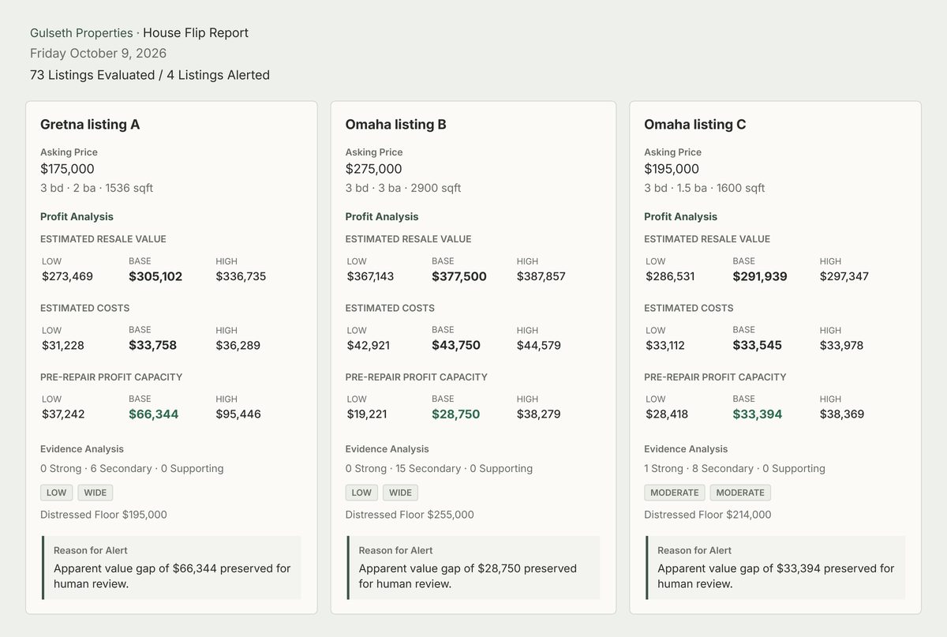
Task: Click low resale value $367,143
Action: pyautogui.click(x=370, y=276)
